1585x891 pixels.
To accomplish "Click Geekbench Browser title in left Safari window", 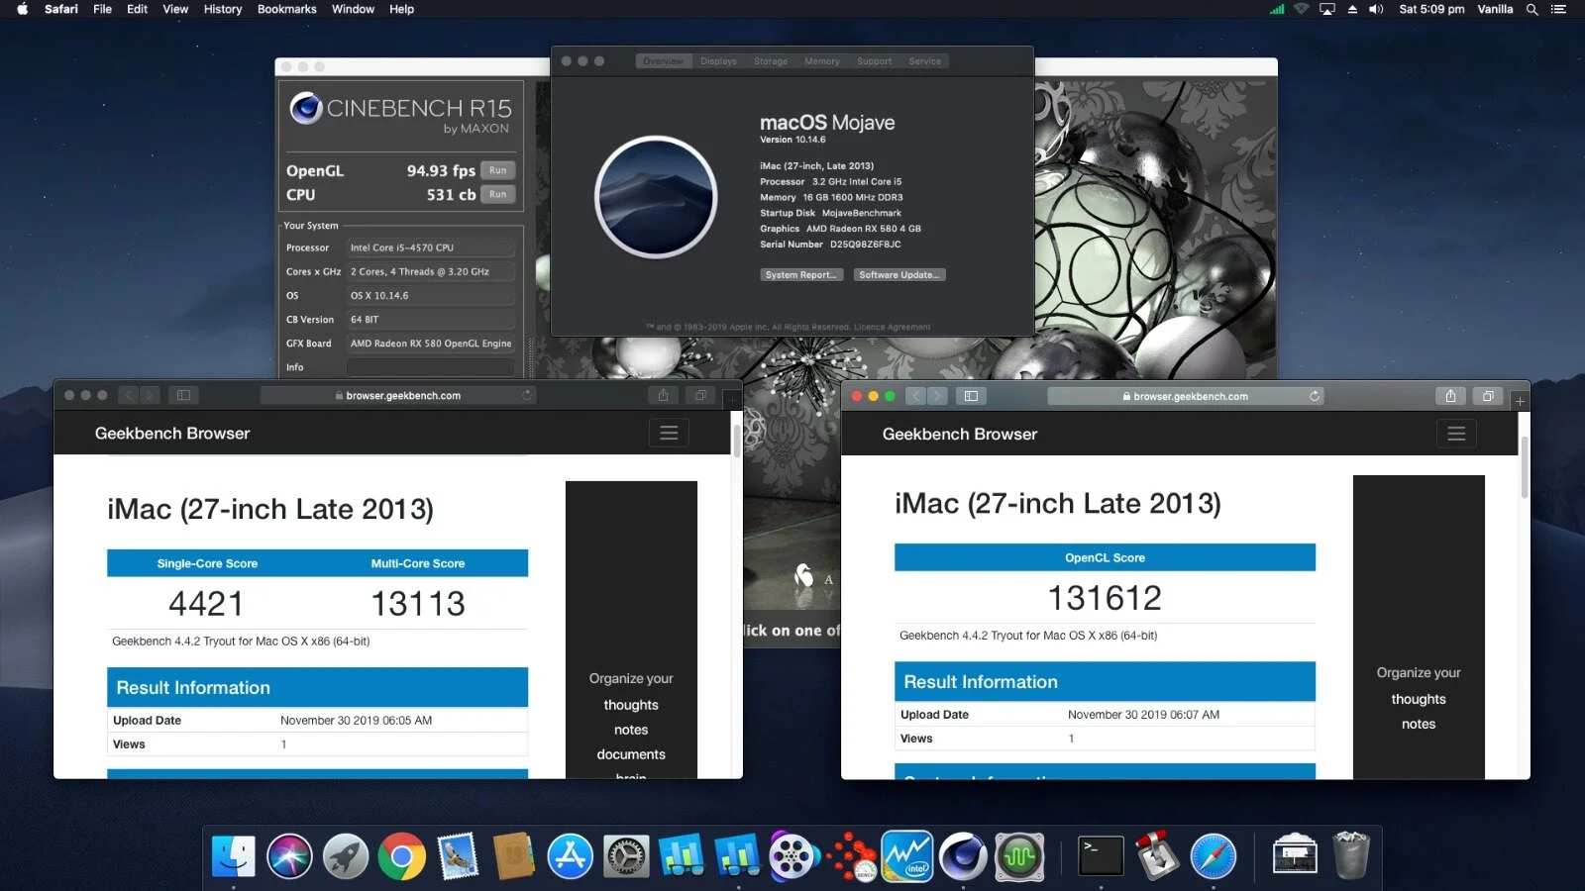I will [x=172, y=434].
